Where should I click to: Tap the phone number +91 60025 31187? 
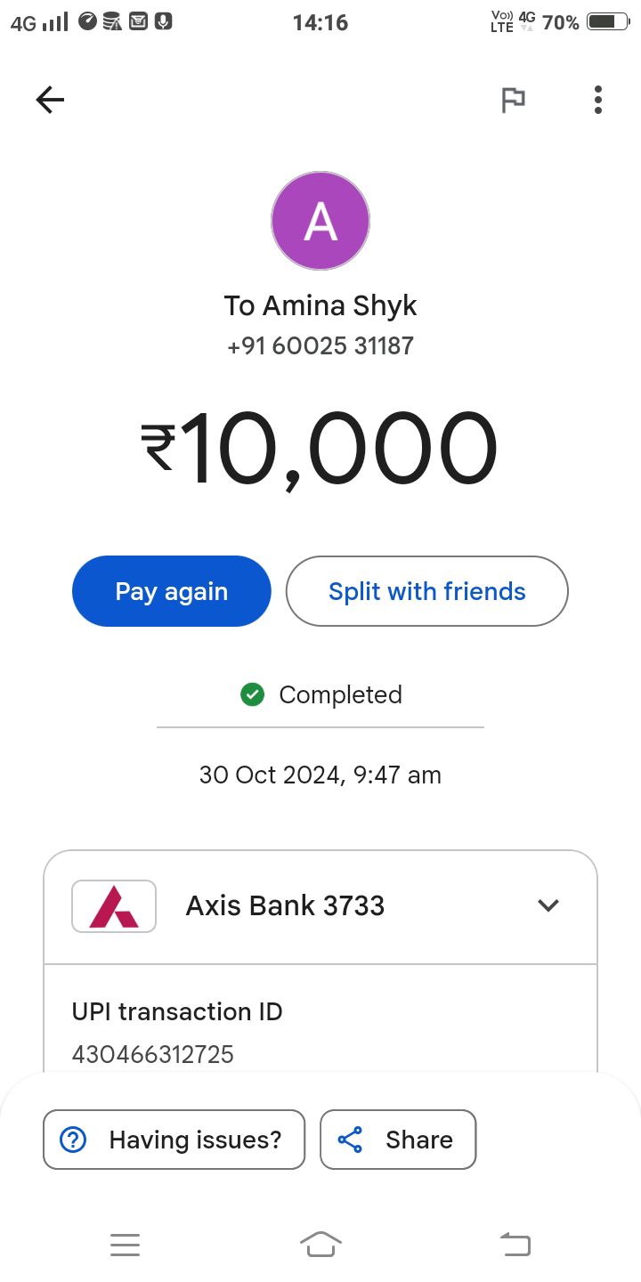pyautogui.click(x=320, y=345)
